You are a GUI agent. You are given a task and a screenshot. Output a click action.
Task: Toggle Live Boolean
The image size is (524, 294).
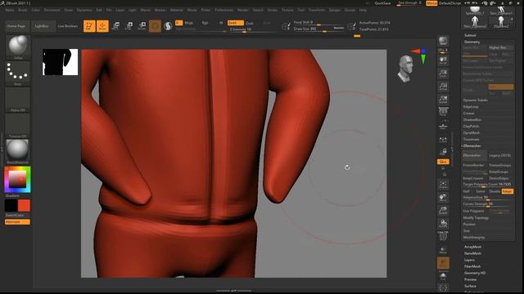tap(68, 26)
